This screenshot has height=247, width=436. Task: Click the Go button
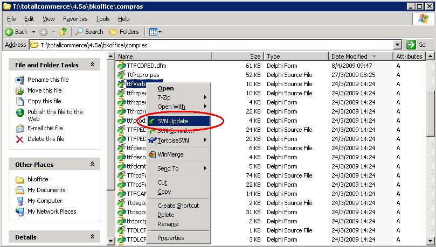(416, 45)
